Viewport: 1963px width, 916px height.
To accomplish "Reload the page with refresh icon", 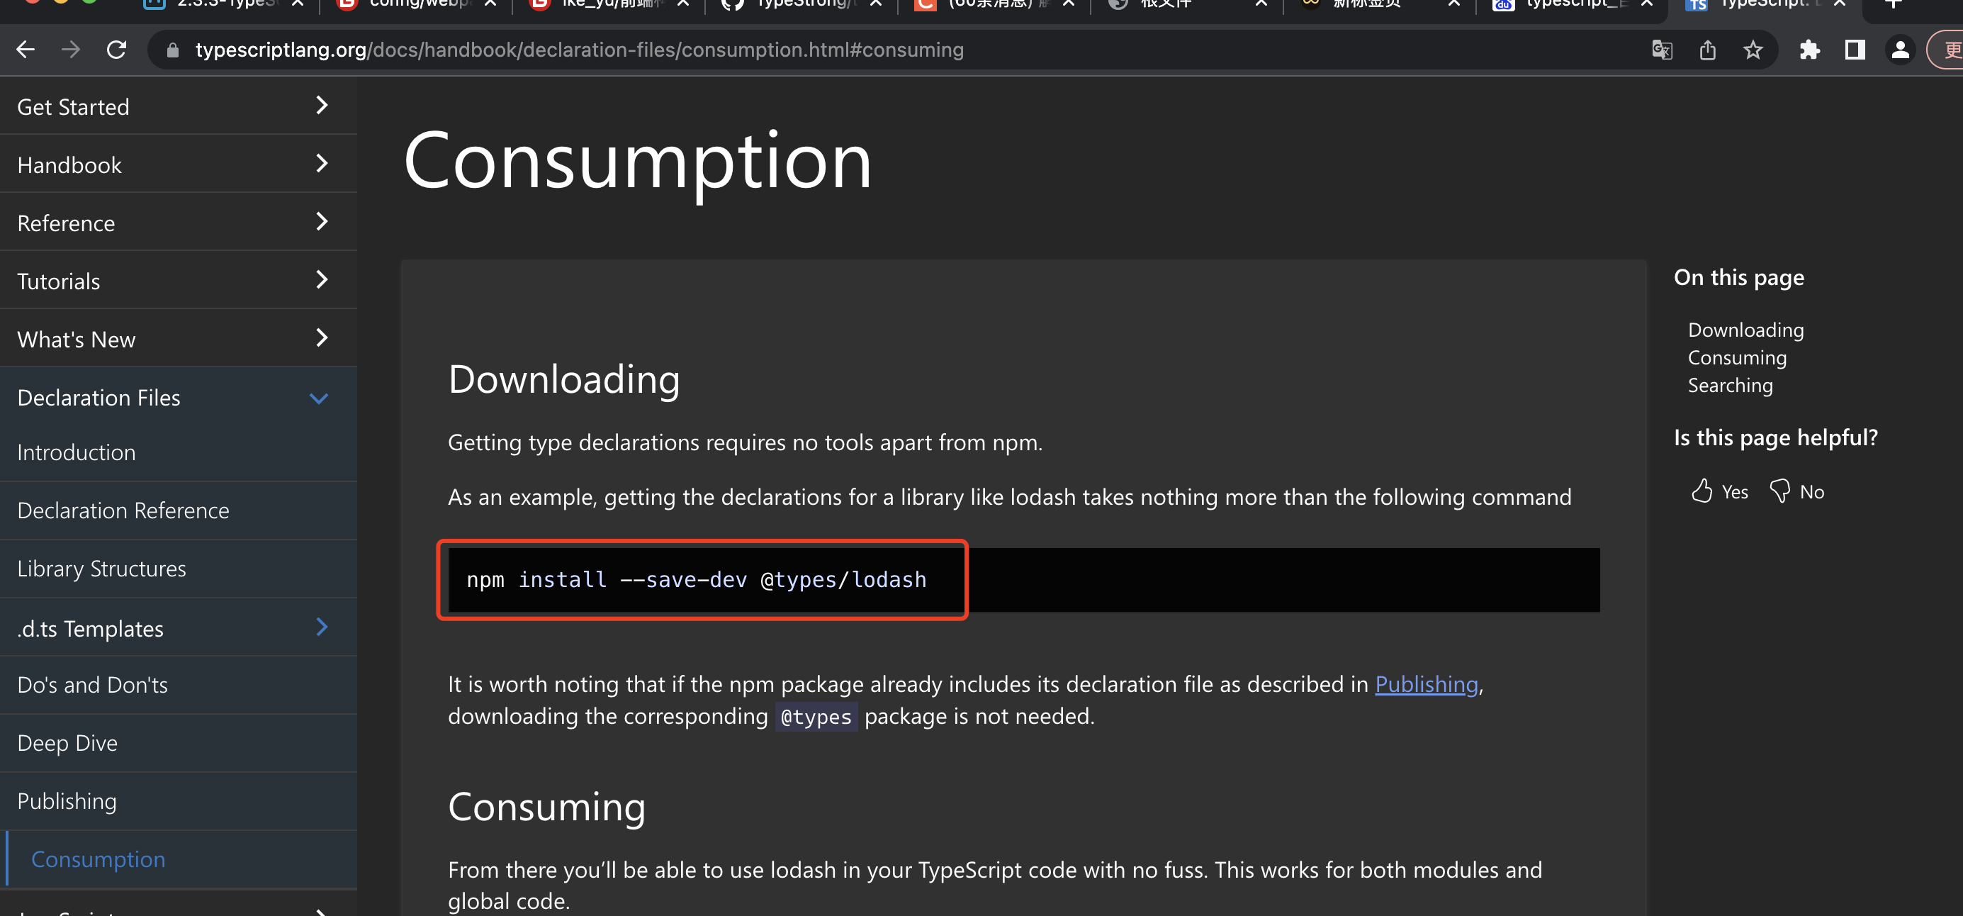I will (x=117, y=50).
